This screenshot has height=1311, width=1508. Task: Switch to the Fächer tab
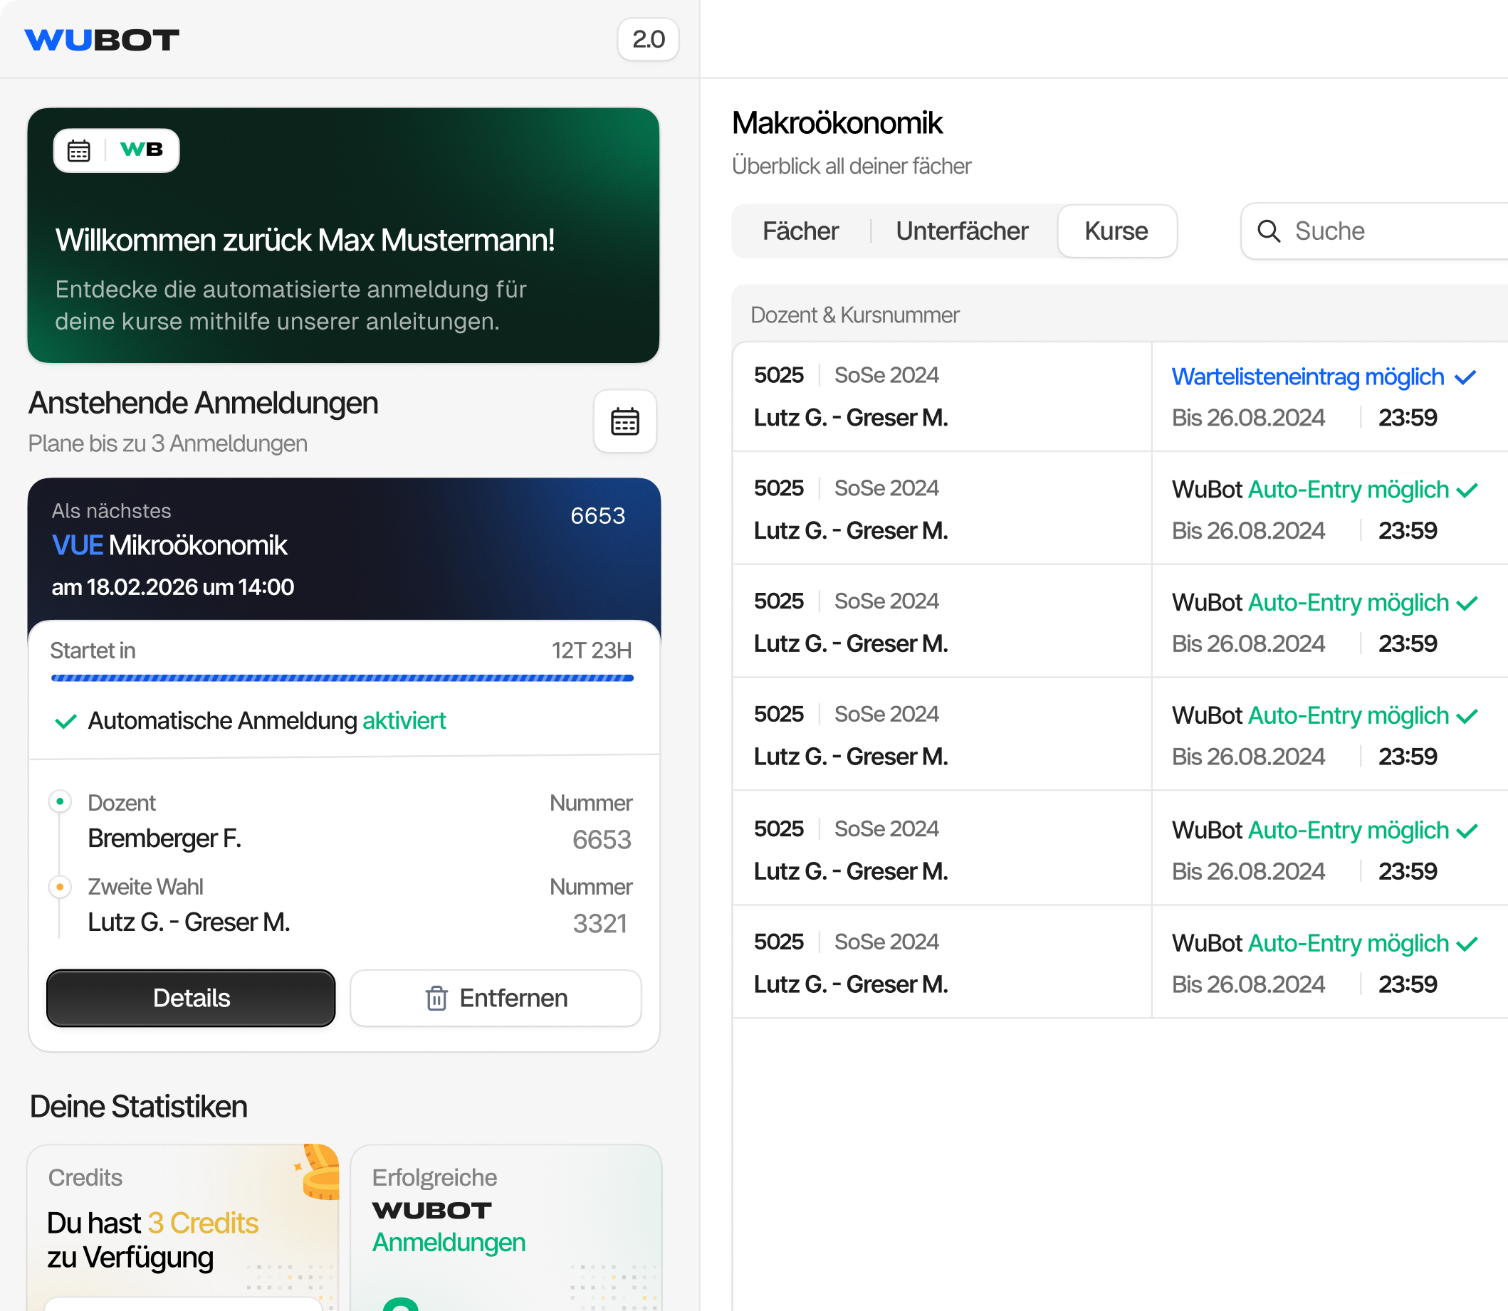point(801,231)
